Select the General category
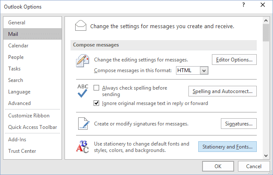273x175 pixels. [32, 23]
